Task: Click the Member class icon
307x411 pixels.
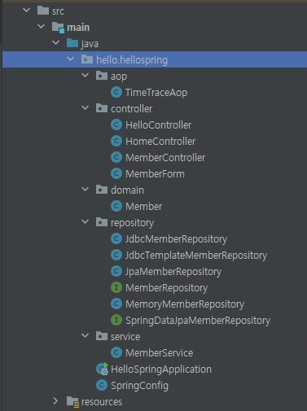Action: tap(116, 206)
